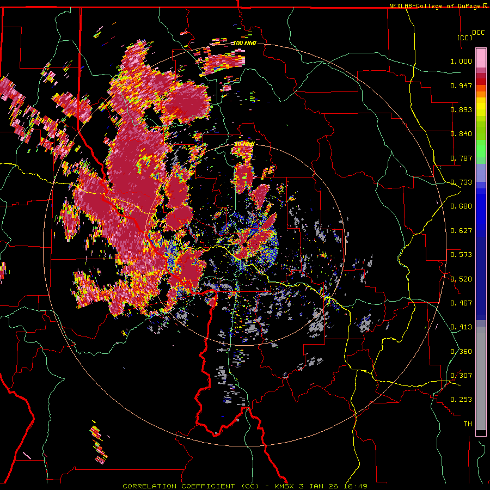Image resolution: width=490 pixels, height=490 pixels.
Task: Click the 0.893 color scale value
Action: point(461,109)
